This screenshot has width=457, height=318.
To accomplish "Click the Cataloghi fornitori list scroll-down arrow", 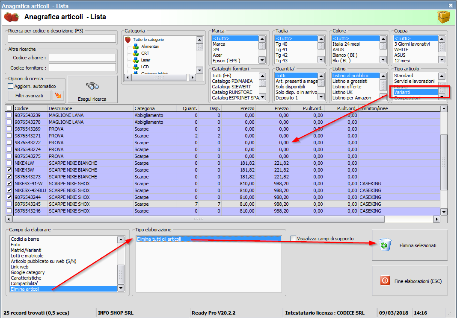I will 262,97.
